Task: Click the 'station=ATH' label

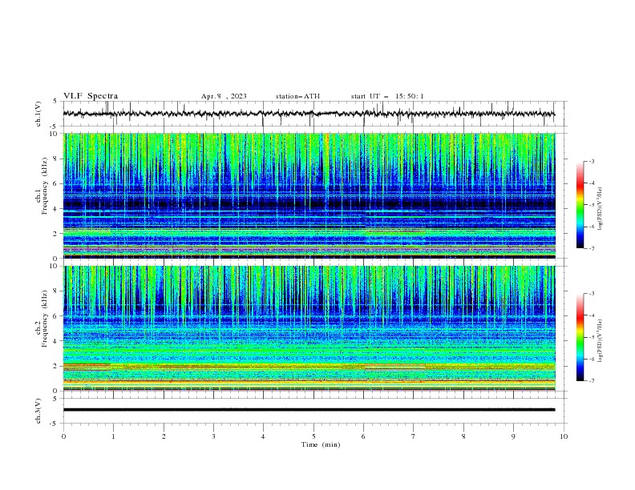Action: pyautogui.click(x=297, y=96)
